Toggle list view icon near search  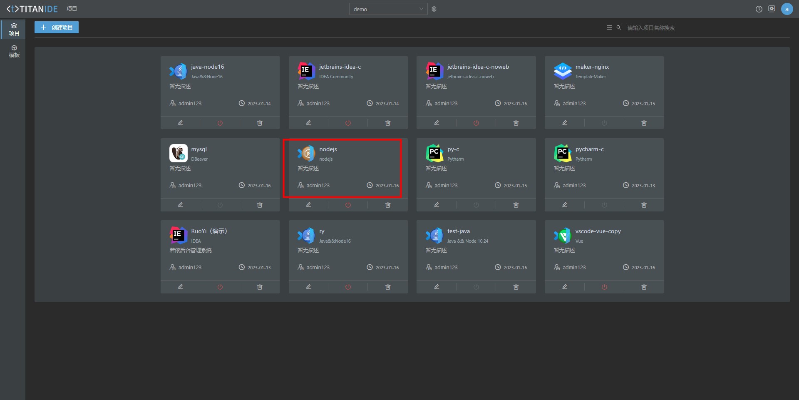(609, 27)
